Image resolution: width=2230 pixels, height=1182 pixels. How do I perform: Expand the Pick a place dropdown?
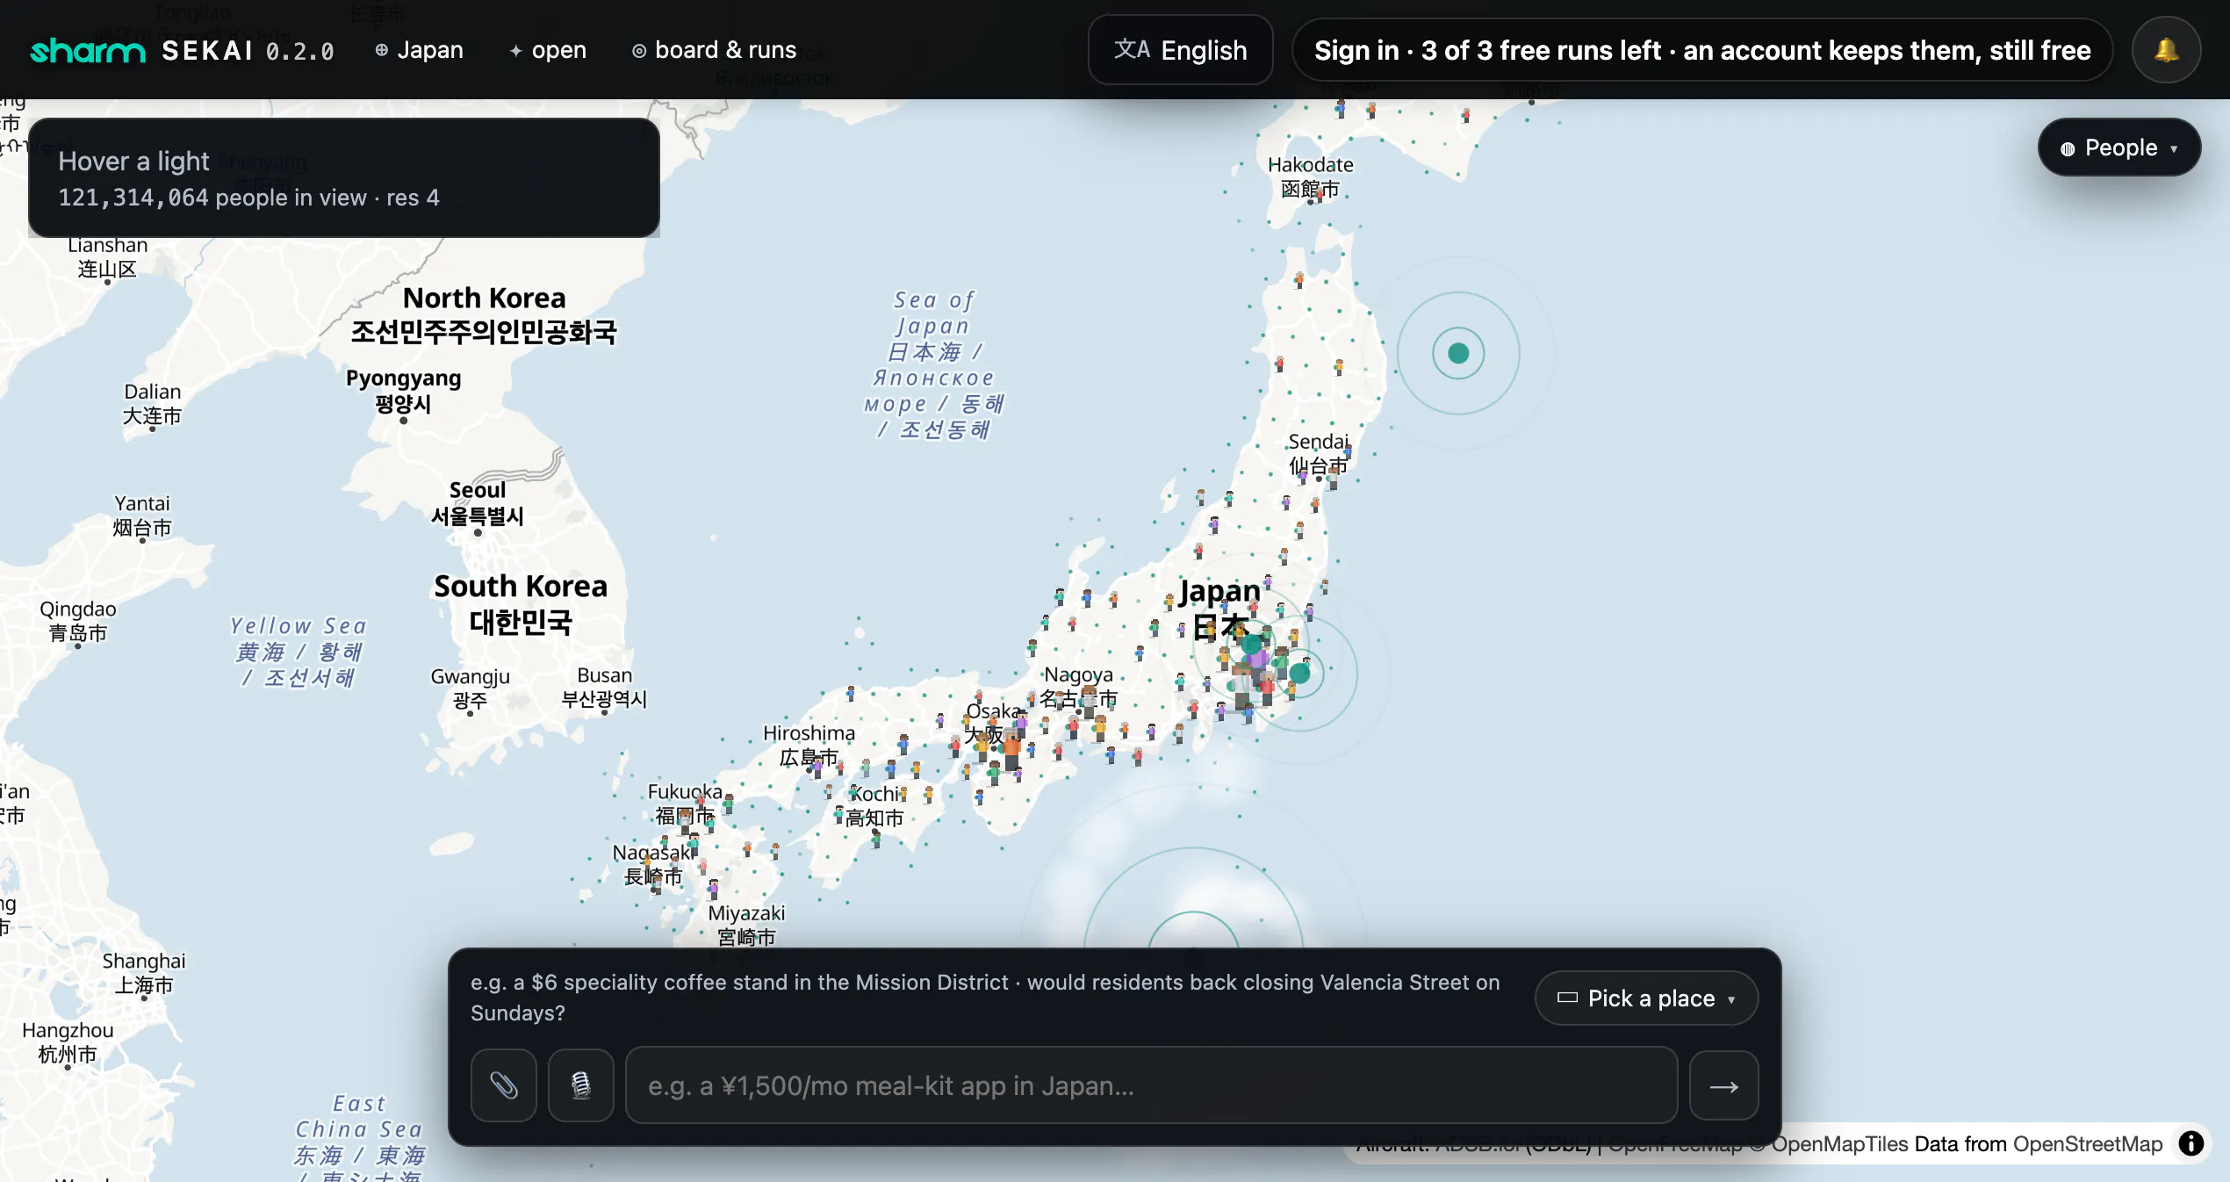1646,998
